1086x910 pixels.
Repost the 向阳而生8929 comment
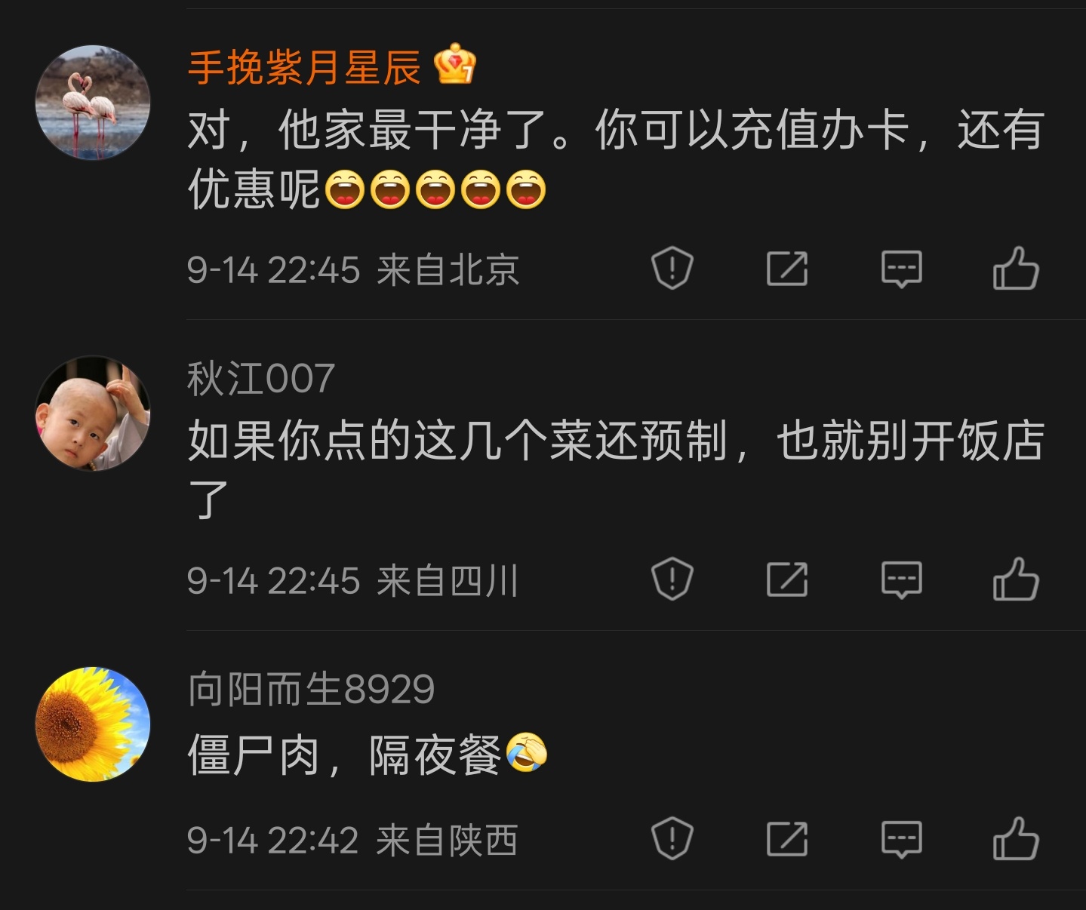[x=787, y=839]
